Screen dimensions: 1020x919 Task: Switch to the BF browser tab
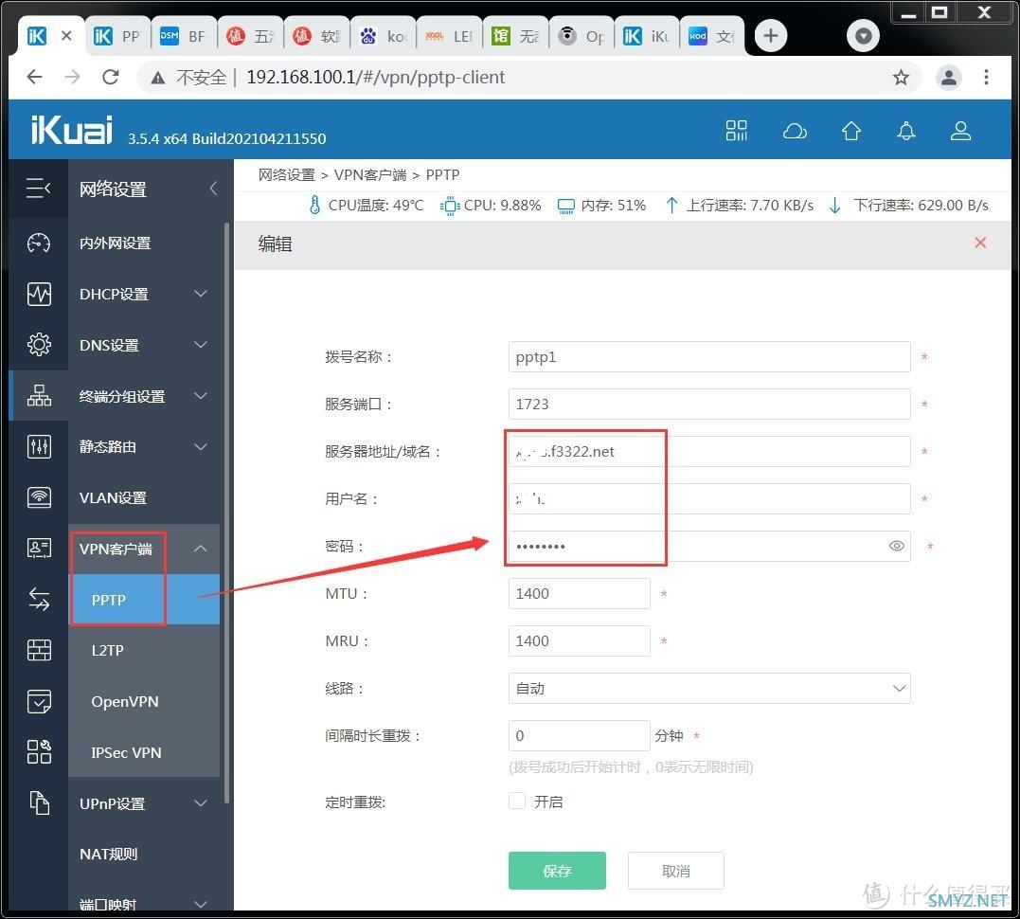184,36
